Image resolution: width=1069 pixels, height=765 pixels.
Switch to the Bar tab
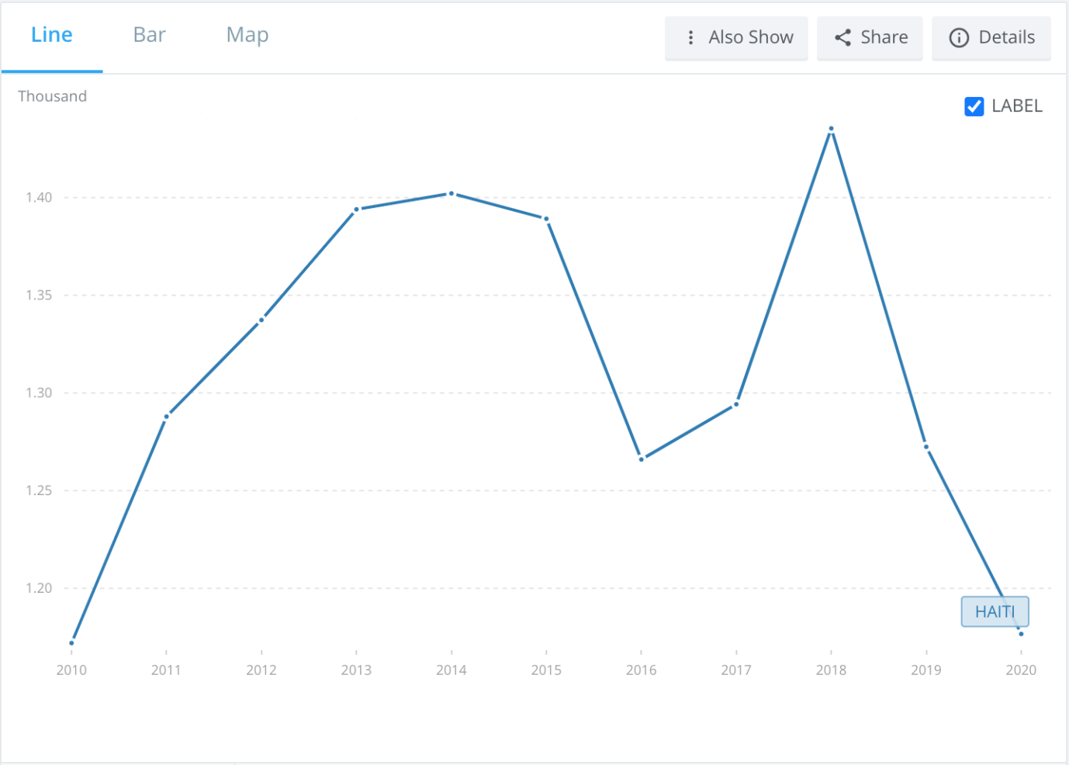point(150,35)
